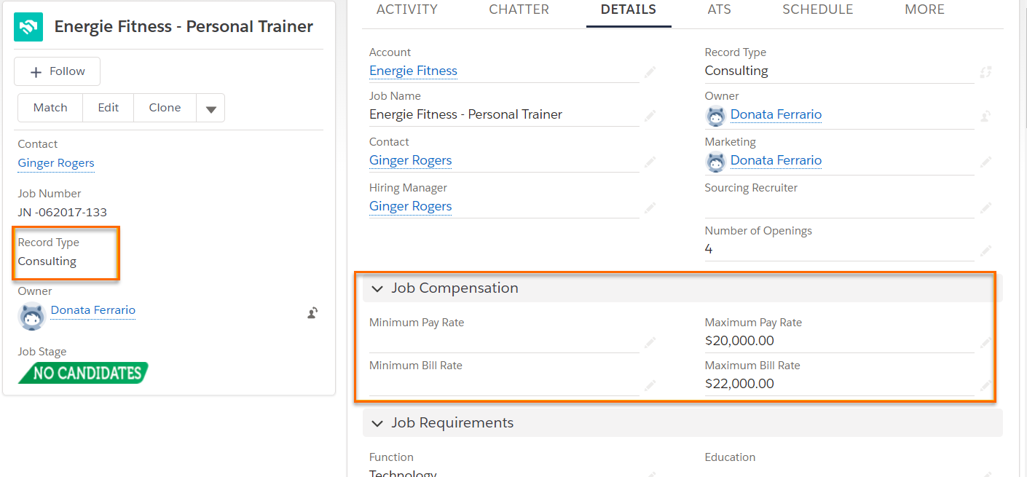
Task: Collapse the Job Requirements section
Action: coord(377,423)
